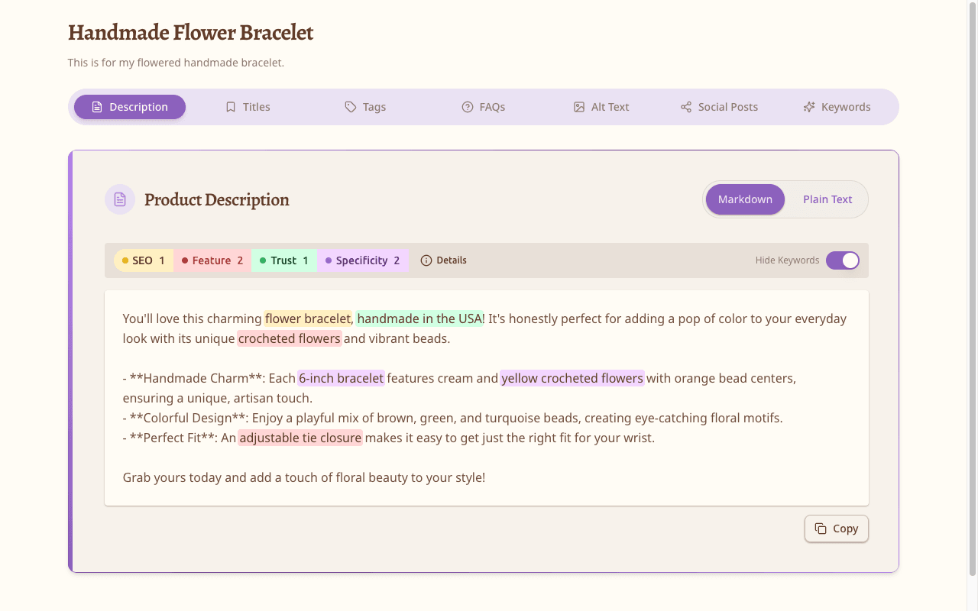Click the highlighted 'yellow crocheted flowers' keyword
978x611 pixels.
(x=572, y=378)
